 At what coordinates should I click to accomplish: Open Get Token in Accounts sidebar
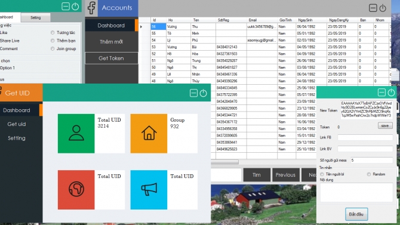coord(111,58)
